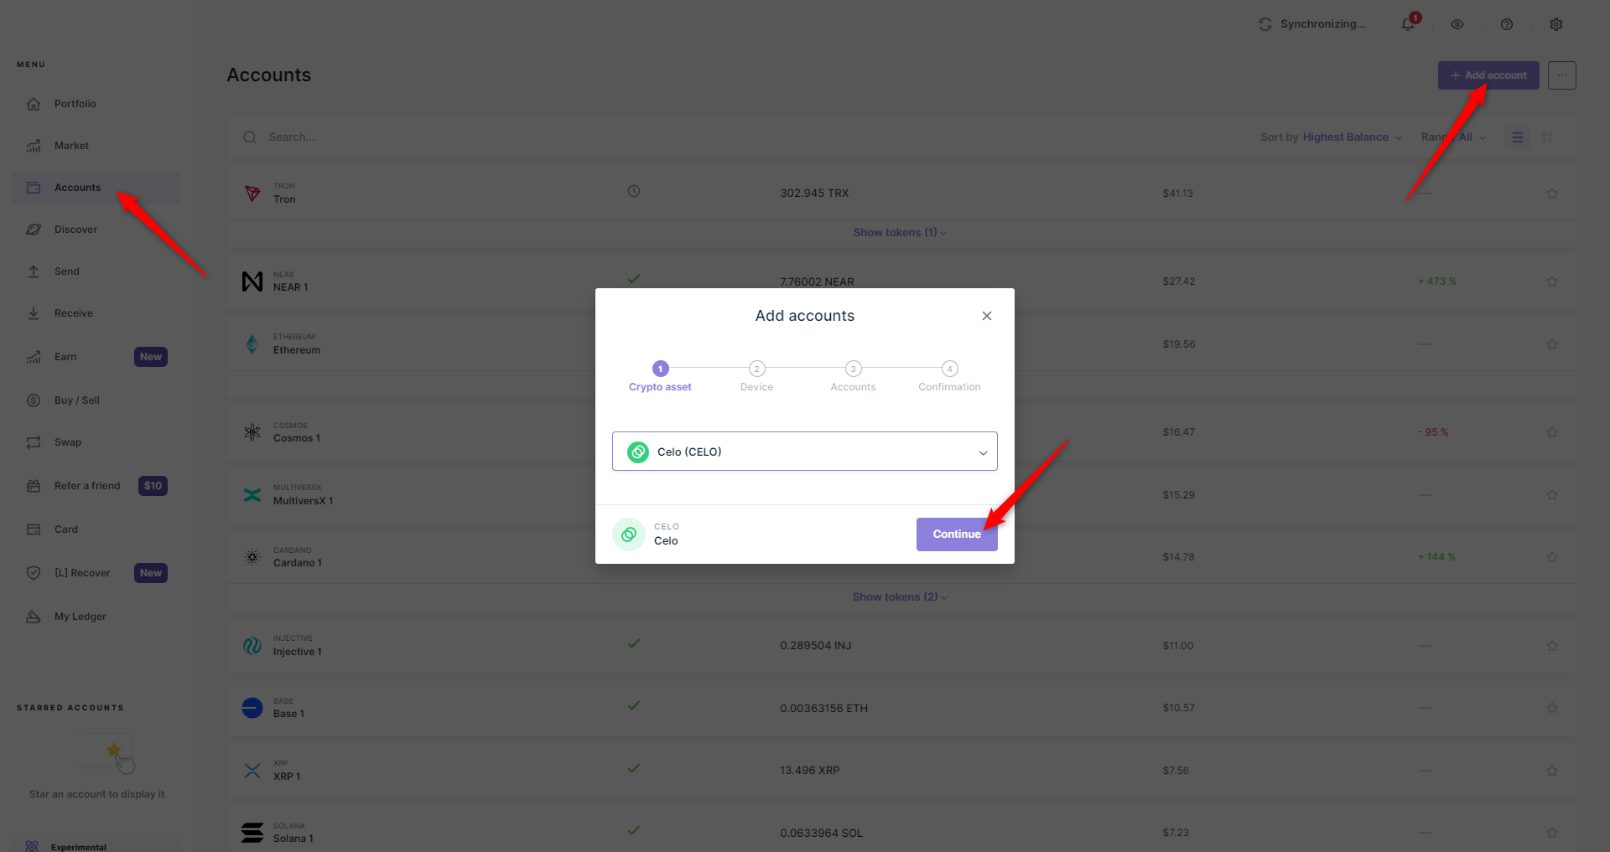Click the Swap arrows icon
The width and height of the screenshot is (1610, 852).
34,442
